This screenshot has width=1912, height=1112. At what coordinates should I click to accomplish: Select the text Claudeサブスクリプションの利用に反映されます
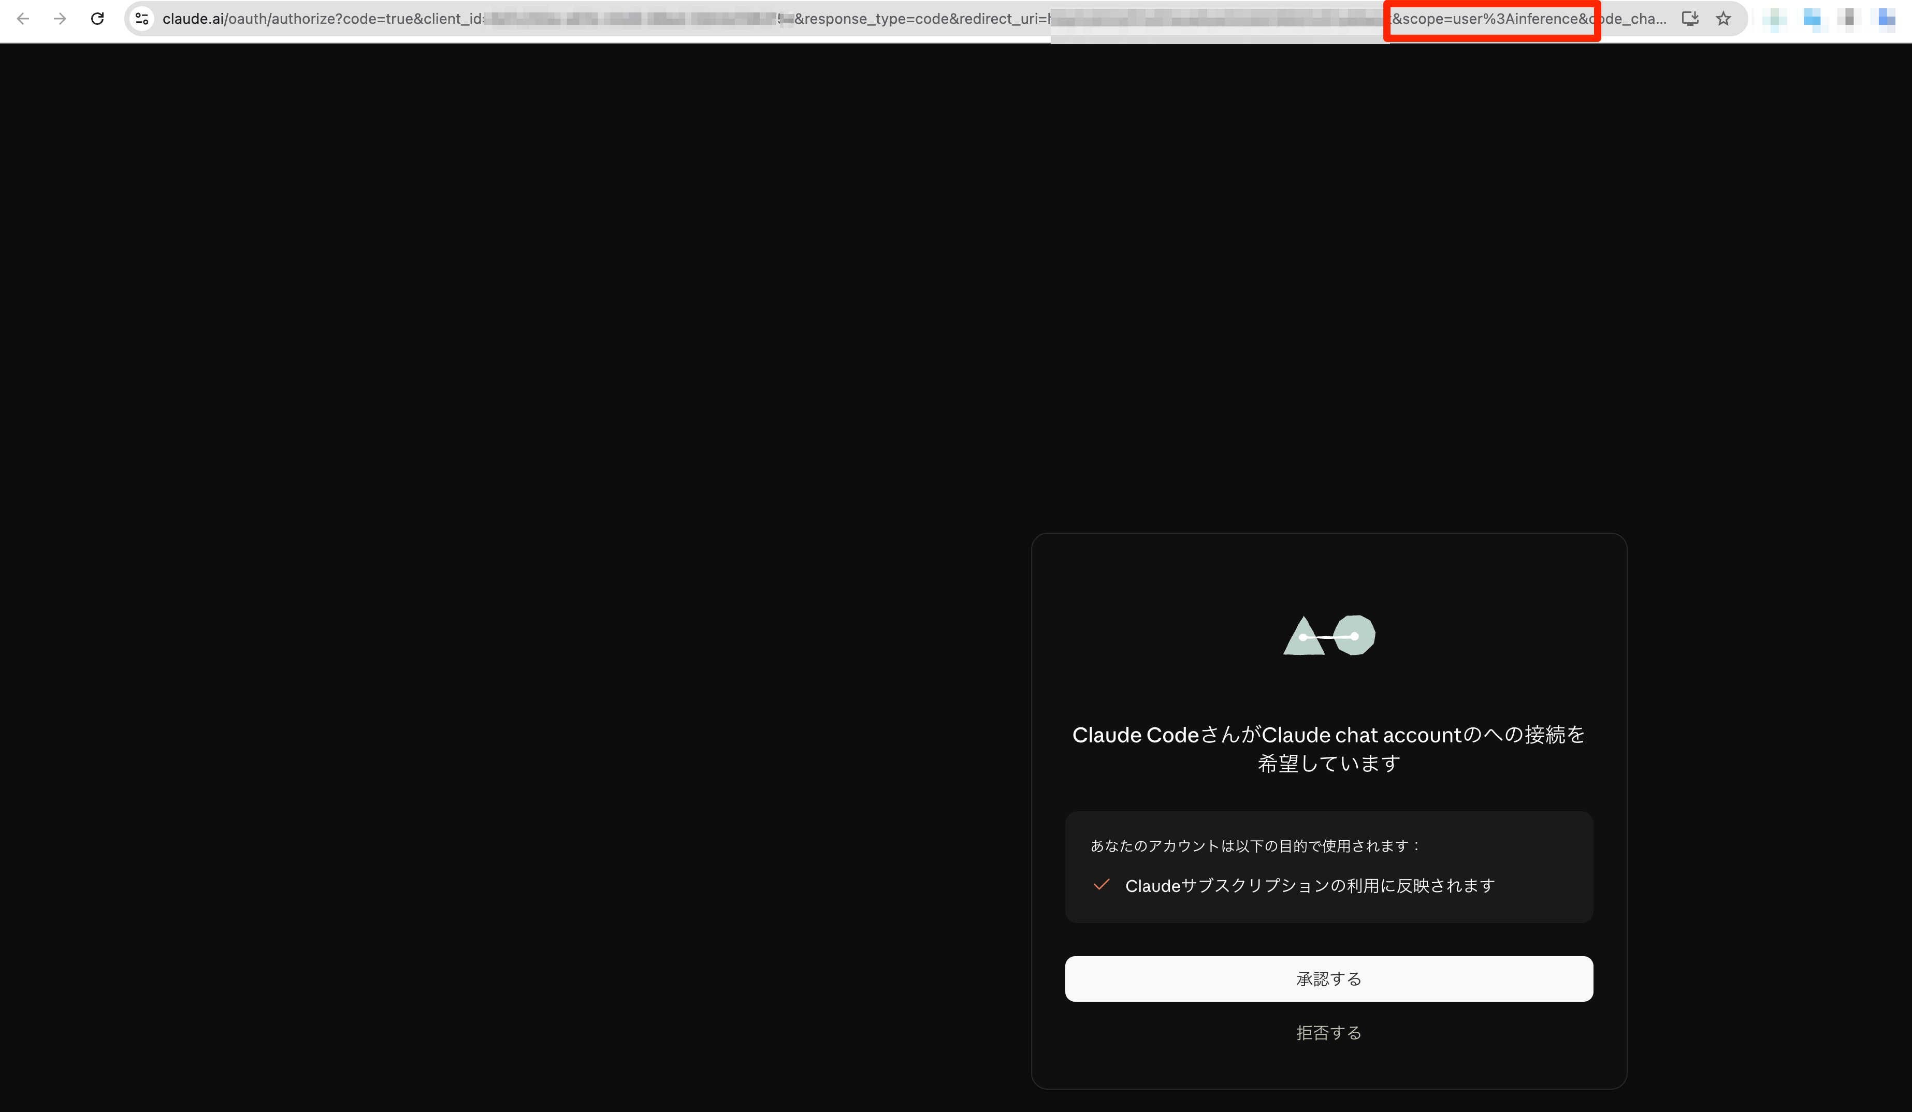[1310, 885]
